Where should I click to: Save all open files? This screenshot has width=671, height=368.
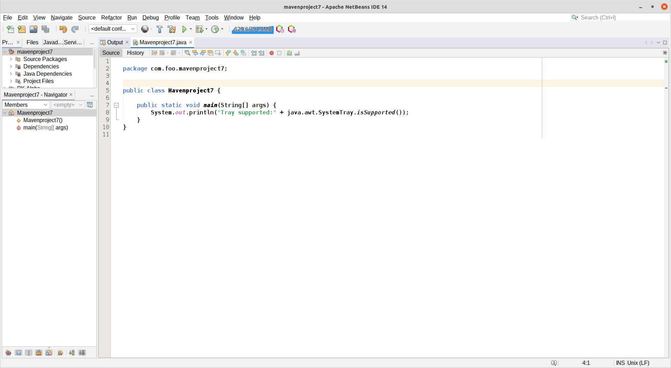[x=45, y=29]
